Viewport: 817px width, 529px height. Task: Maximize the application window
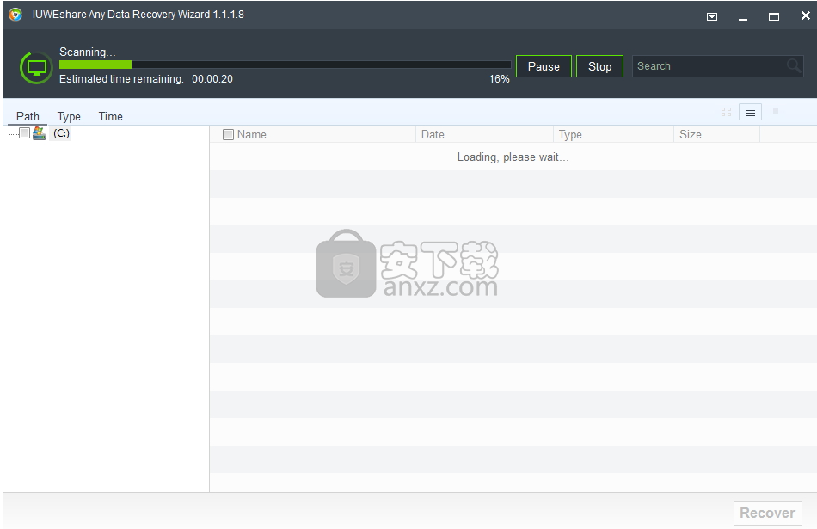coord(774,16)
